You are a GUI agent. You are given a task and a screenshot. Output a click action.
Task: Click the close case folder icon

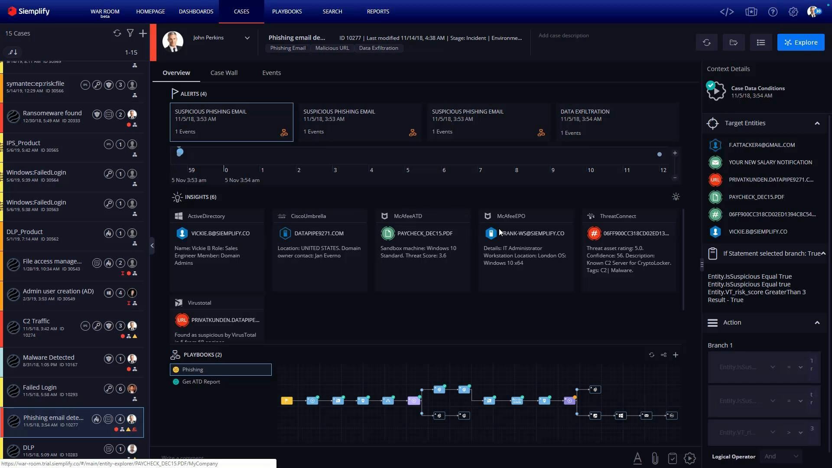click(x=734, y=42)
